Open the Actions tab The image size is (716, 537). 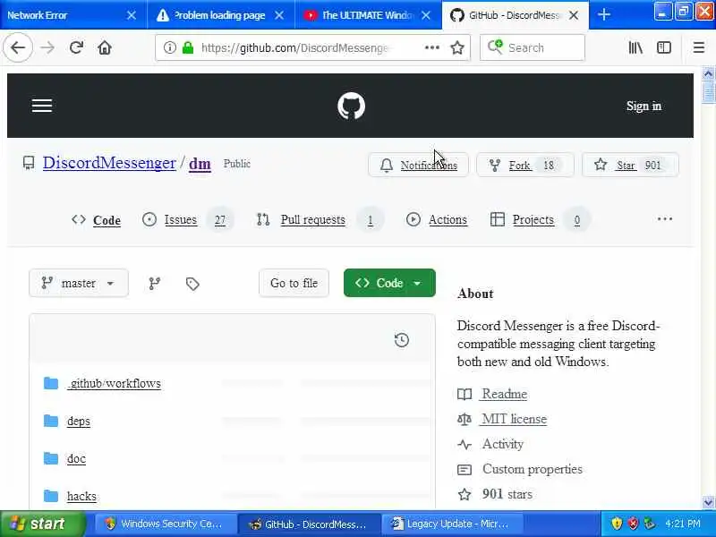point(437,220)
